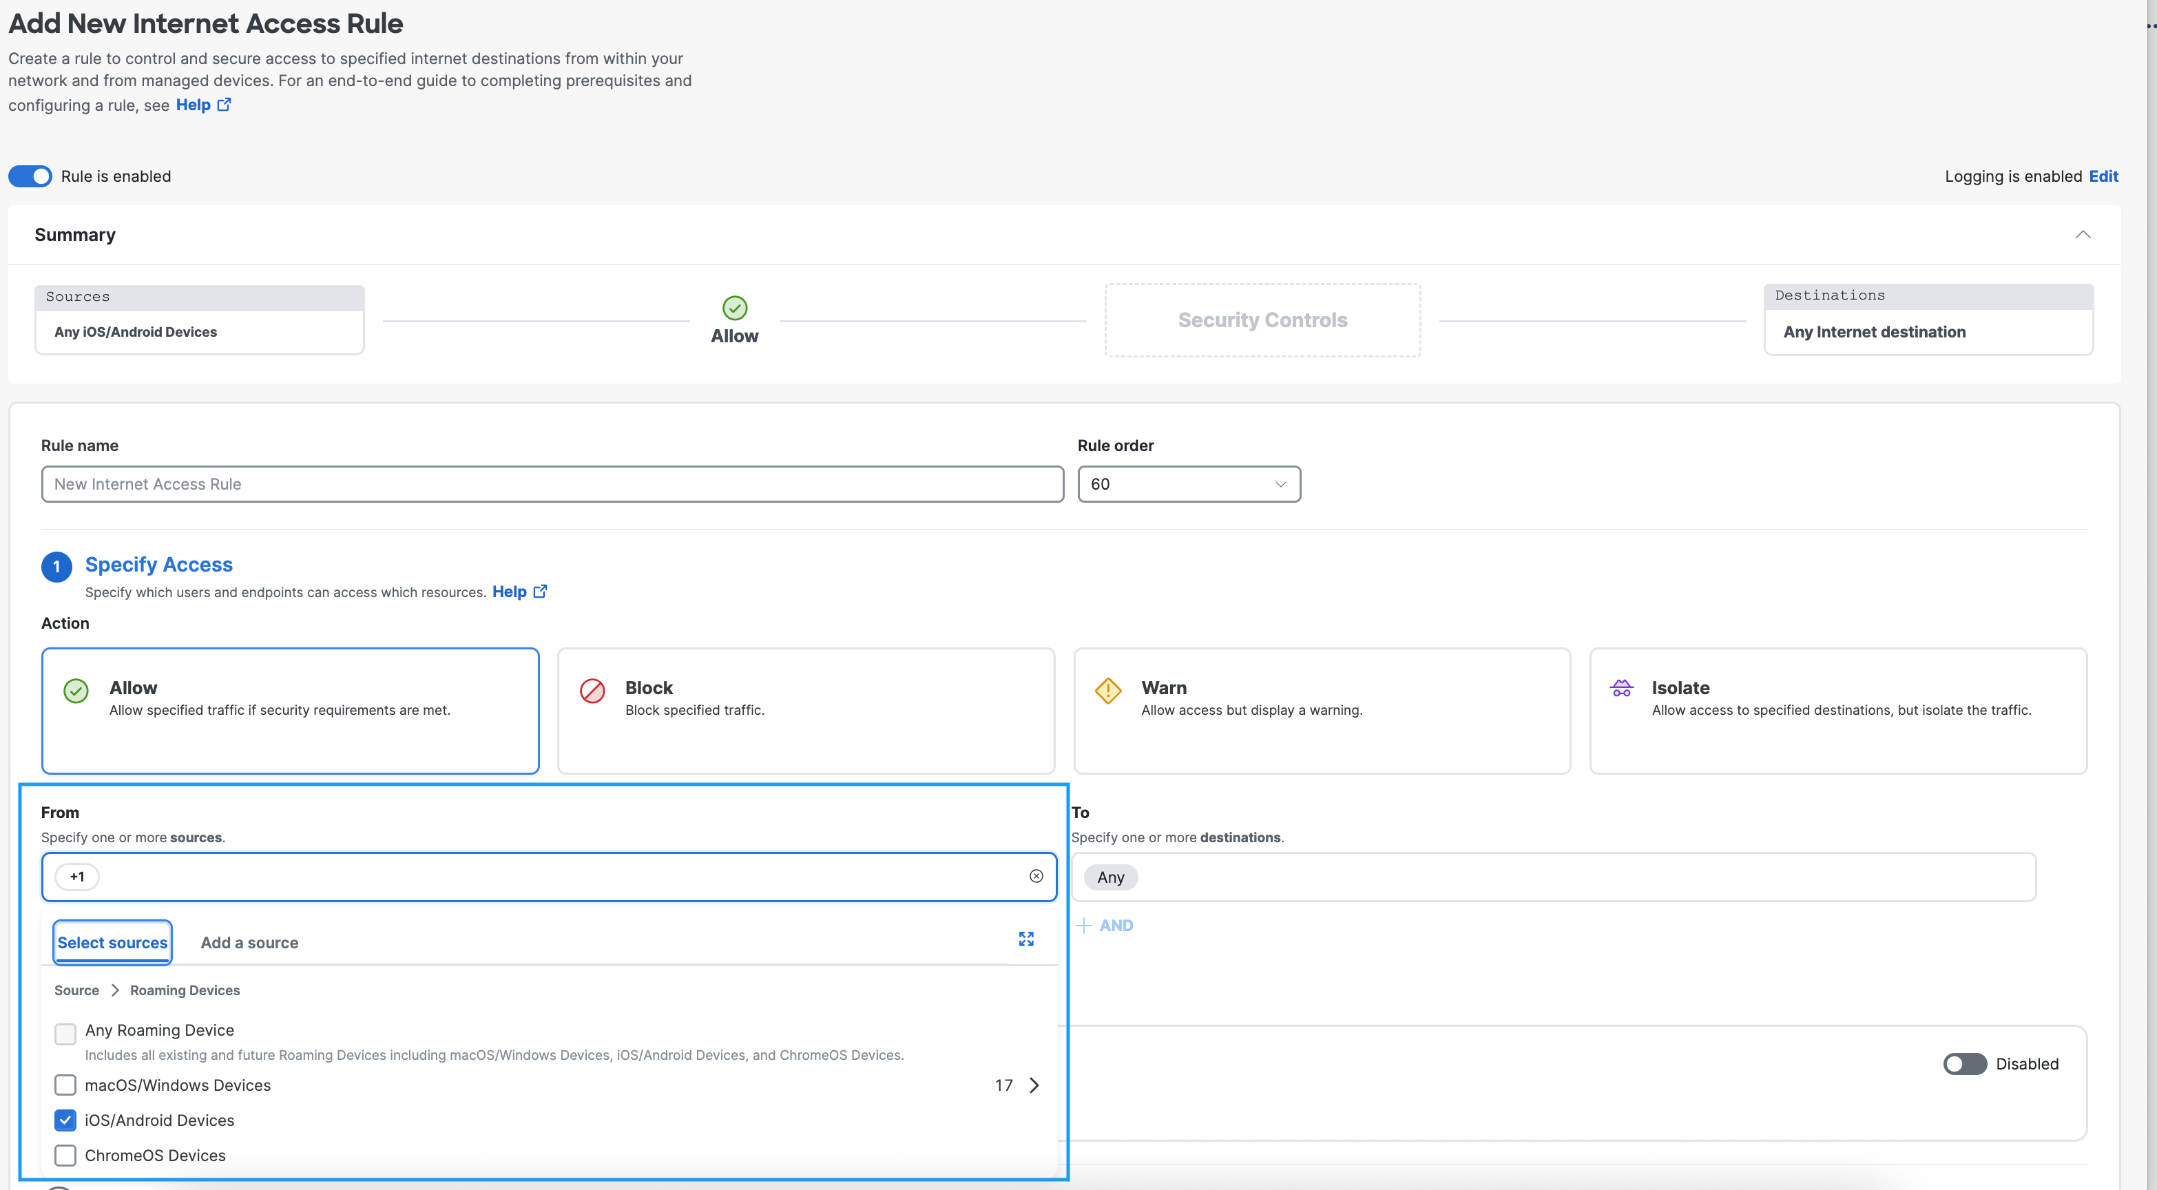This screenshot has width=2157, height=1190.
Task: Click the clear sources X icon
Action: tap(1036, 876)
